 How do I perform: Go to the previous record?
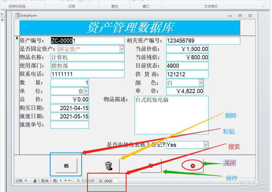[x=31, y=181]
